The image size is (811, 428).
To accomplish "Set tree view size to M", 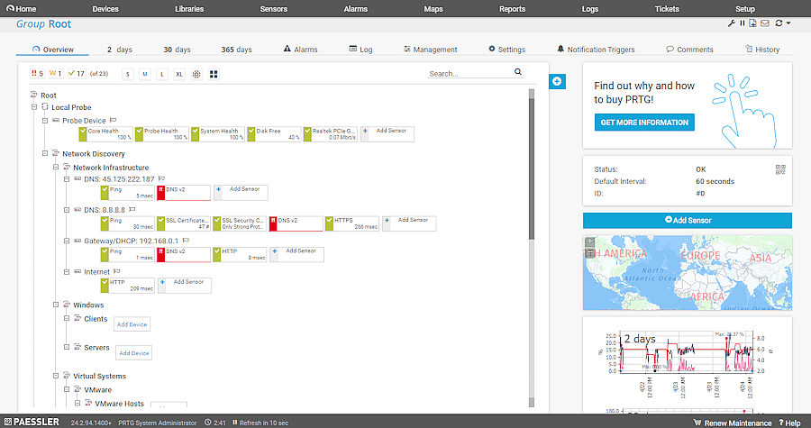I will tap(145, 75).
